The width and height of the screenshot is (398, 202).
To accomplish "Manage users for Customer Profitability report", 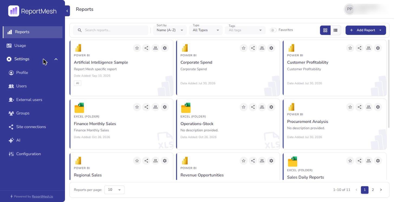I will point(368,48).
